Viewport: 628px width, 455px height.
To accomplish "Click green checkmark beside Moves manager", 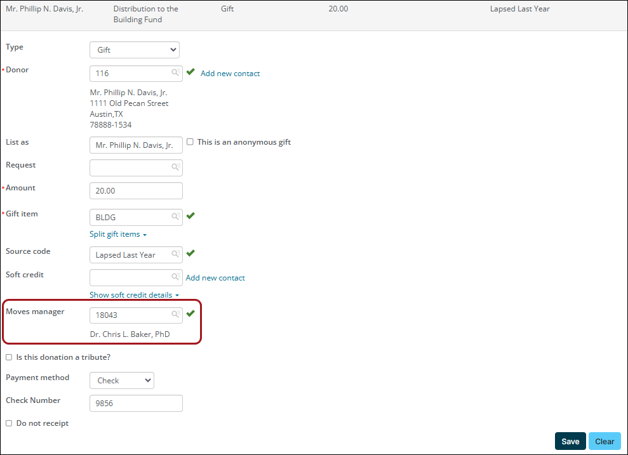I will pos(190,313).
